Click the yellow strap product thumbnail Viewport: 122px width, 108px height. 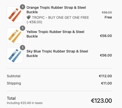click(15, 36)
